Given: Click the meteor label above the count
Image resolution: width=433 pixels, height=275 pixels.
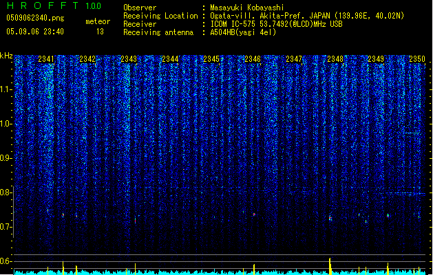Looking at the screenshot, I should point(98,21).
